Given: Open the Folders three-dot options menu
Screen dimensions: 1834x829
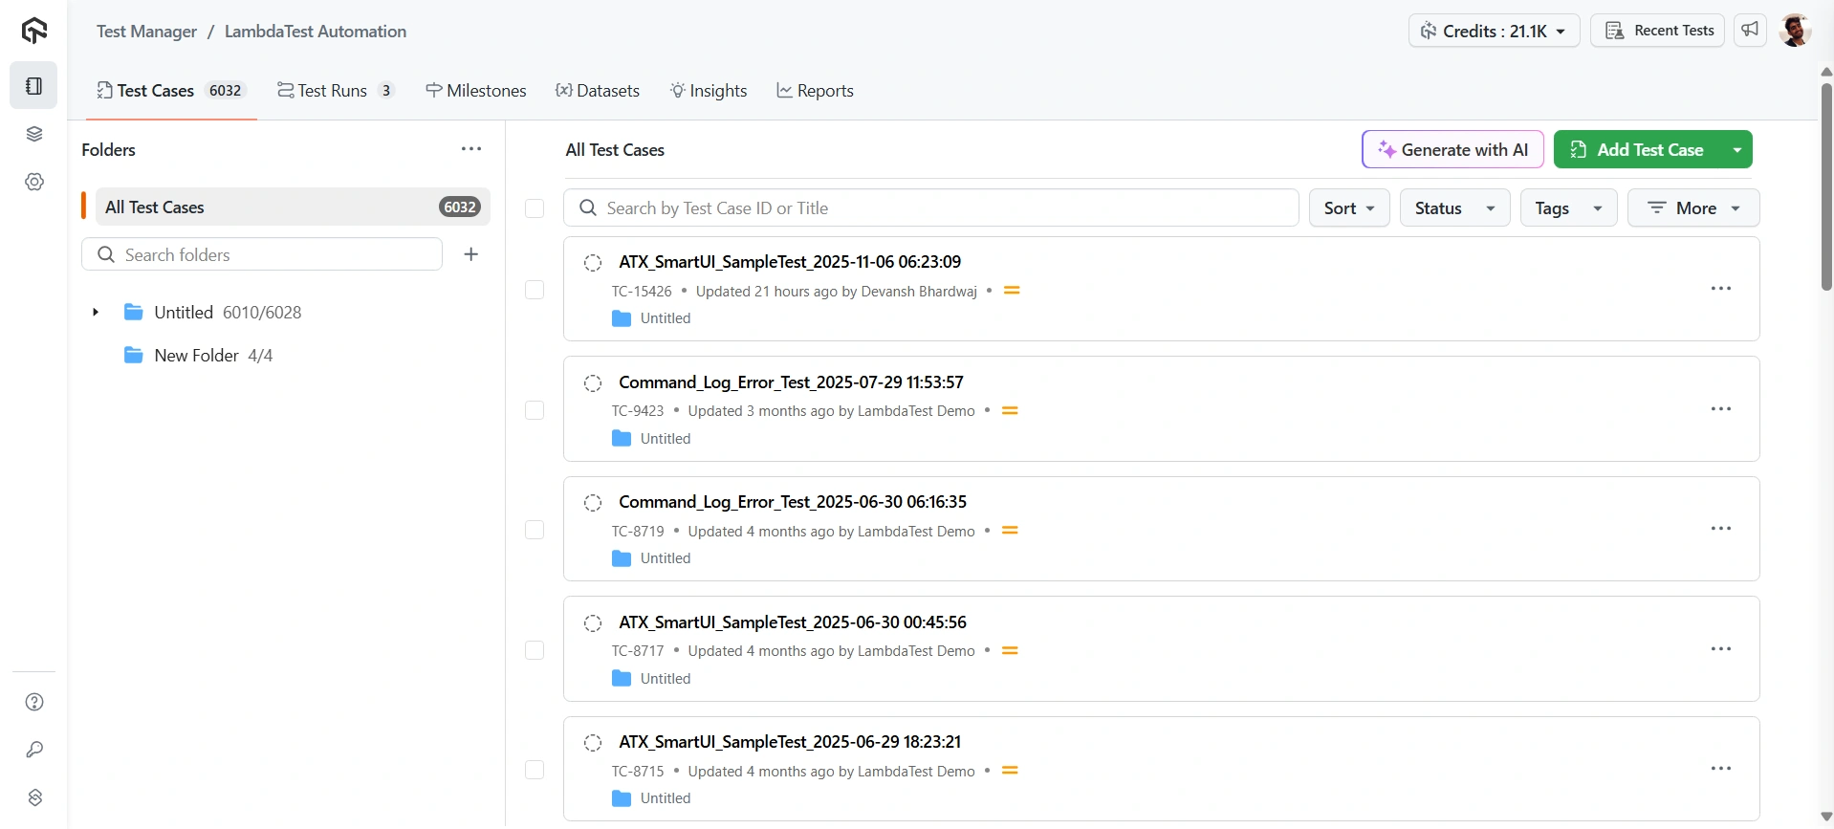Looking at the screenshot, I should tap(471, 149).
